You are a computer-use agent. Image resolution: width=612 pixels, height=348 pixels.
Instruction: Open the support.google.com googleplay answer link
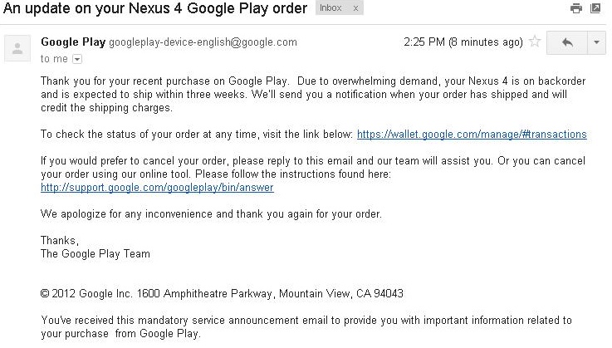coord(157,187)
